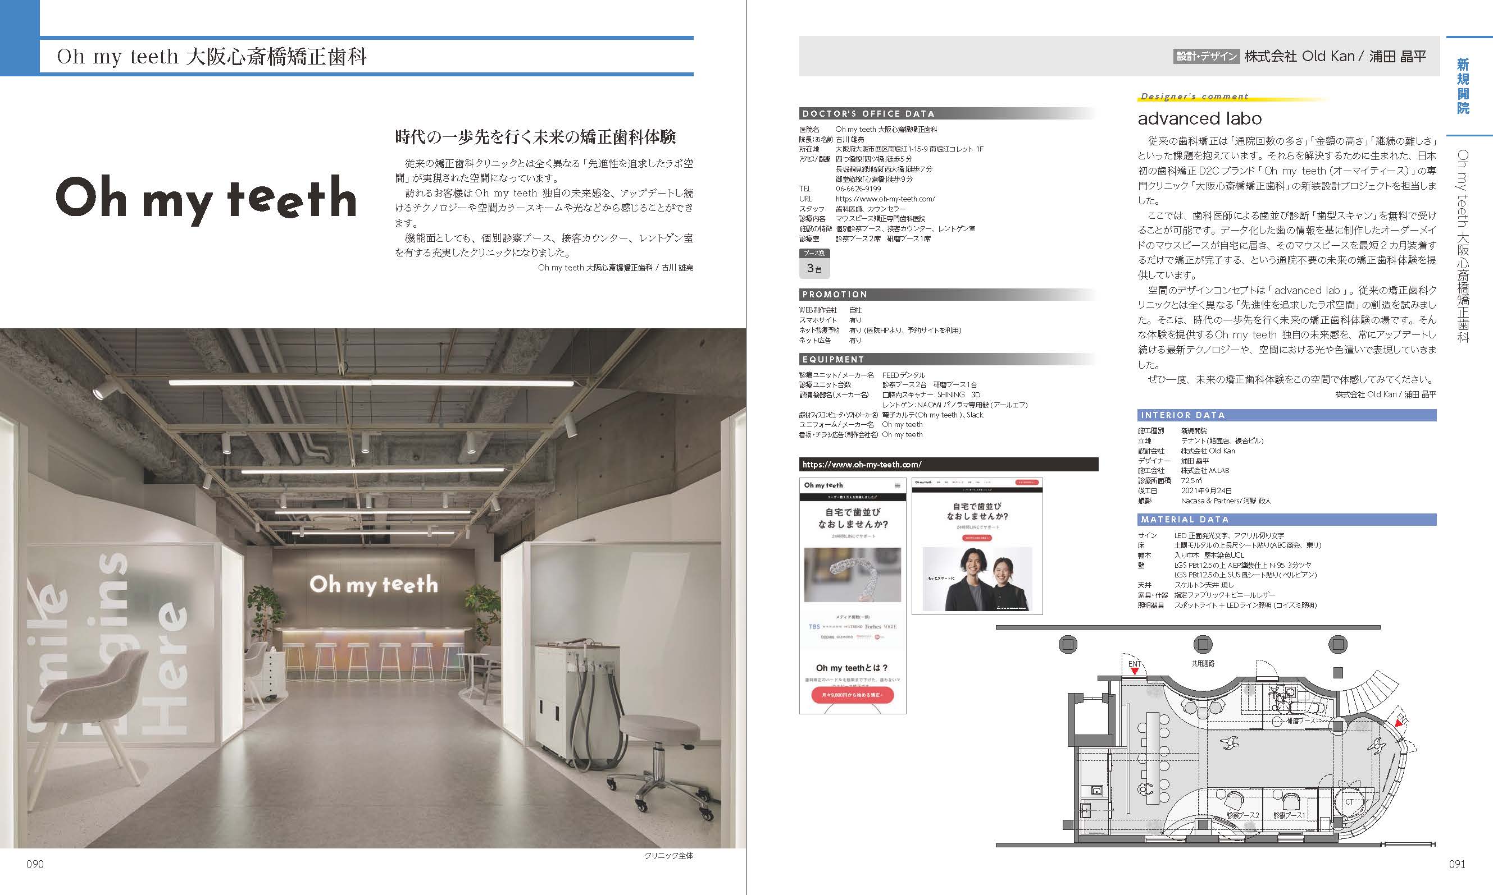Click the ブース数 3台 badge

coord(814,264)
